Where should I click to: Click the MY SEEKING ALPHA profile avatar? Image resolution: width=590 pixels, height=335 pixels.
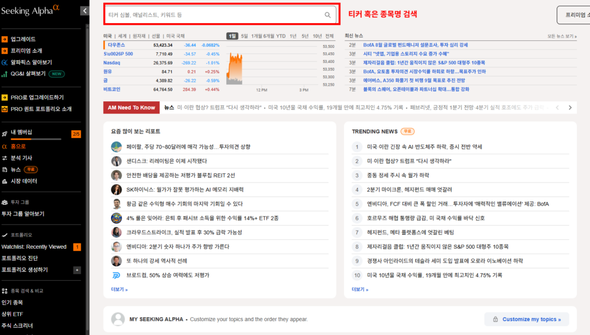click(118, 319)
